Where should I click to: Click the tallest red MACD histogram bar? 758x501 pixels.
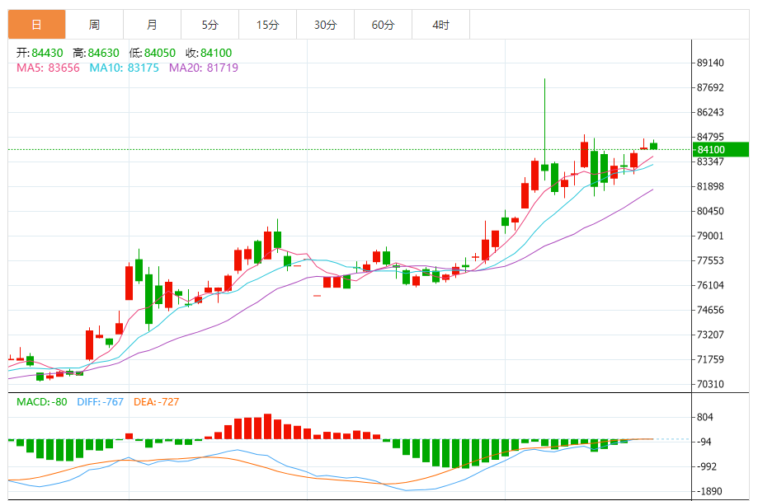[x=267, y=426]
